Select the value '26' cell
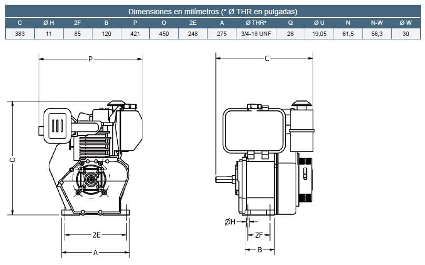Image resolution: width=425 pixels, height=265 pixels. pyautogui.click(x=291, y=34)
